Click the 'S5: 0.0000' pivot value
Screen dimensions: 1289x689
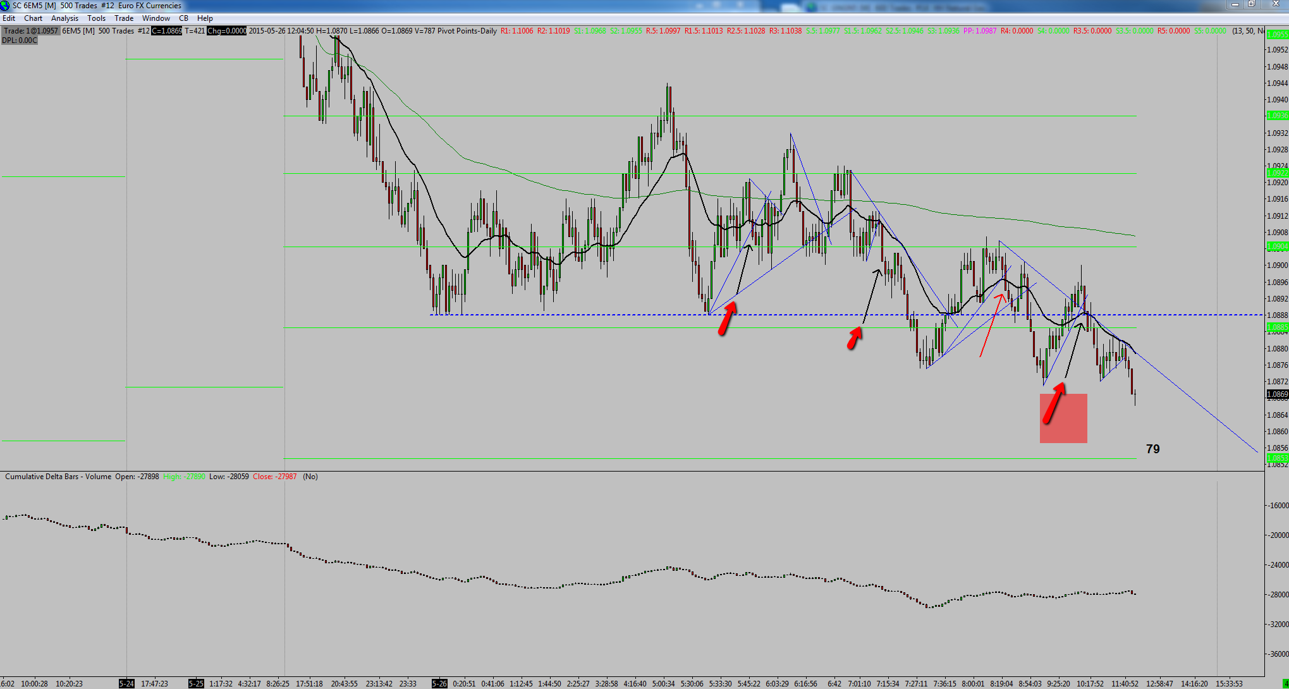pos(1210,31)
